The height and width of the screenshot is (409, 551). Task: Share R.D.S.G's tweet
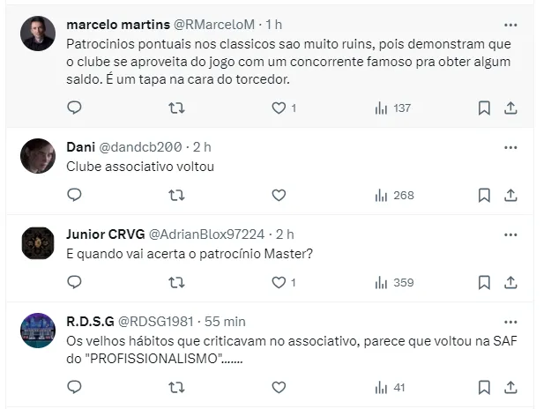tap(510, 387)
